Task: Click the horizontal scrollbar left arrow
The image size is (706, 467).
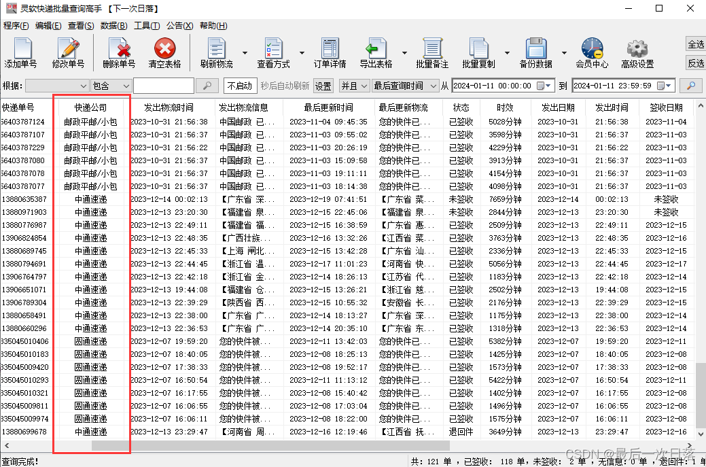Action: pos(6,445)
